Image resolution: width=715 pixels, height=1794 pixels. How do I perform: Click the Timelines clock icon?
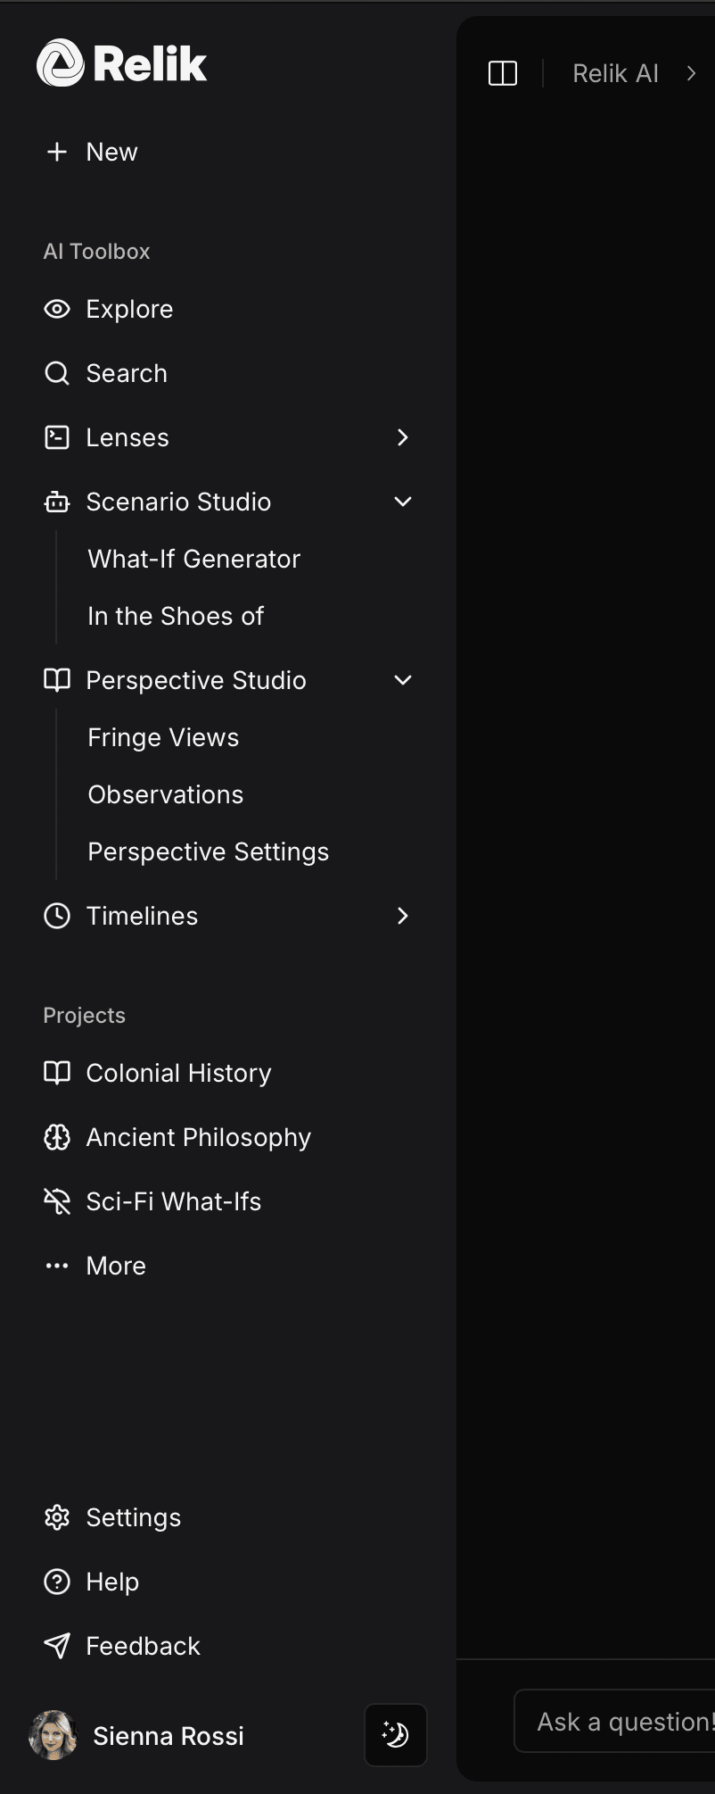(x=57, y=916)
